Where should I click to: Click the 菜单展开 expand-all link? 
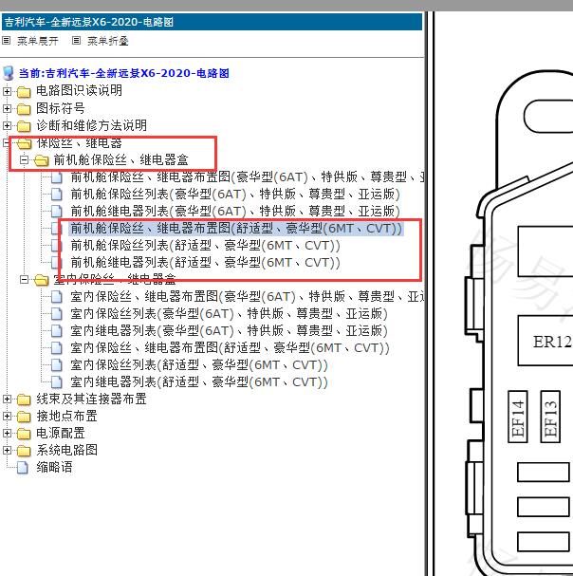pyautogui.click(x=37, y=41)
